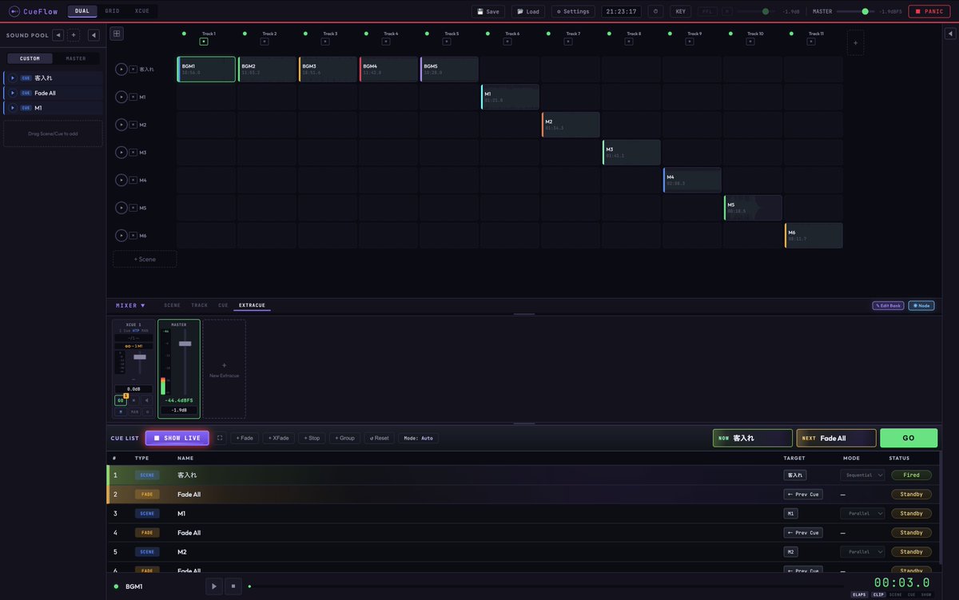Toggle Track 1 green enable dot

pos(184,34)
